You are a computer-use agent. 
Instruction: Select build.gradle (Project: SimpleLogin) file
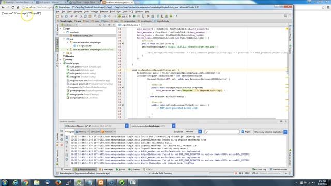(84, 67)
